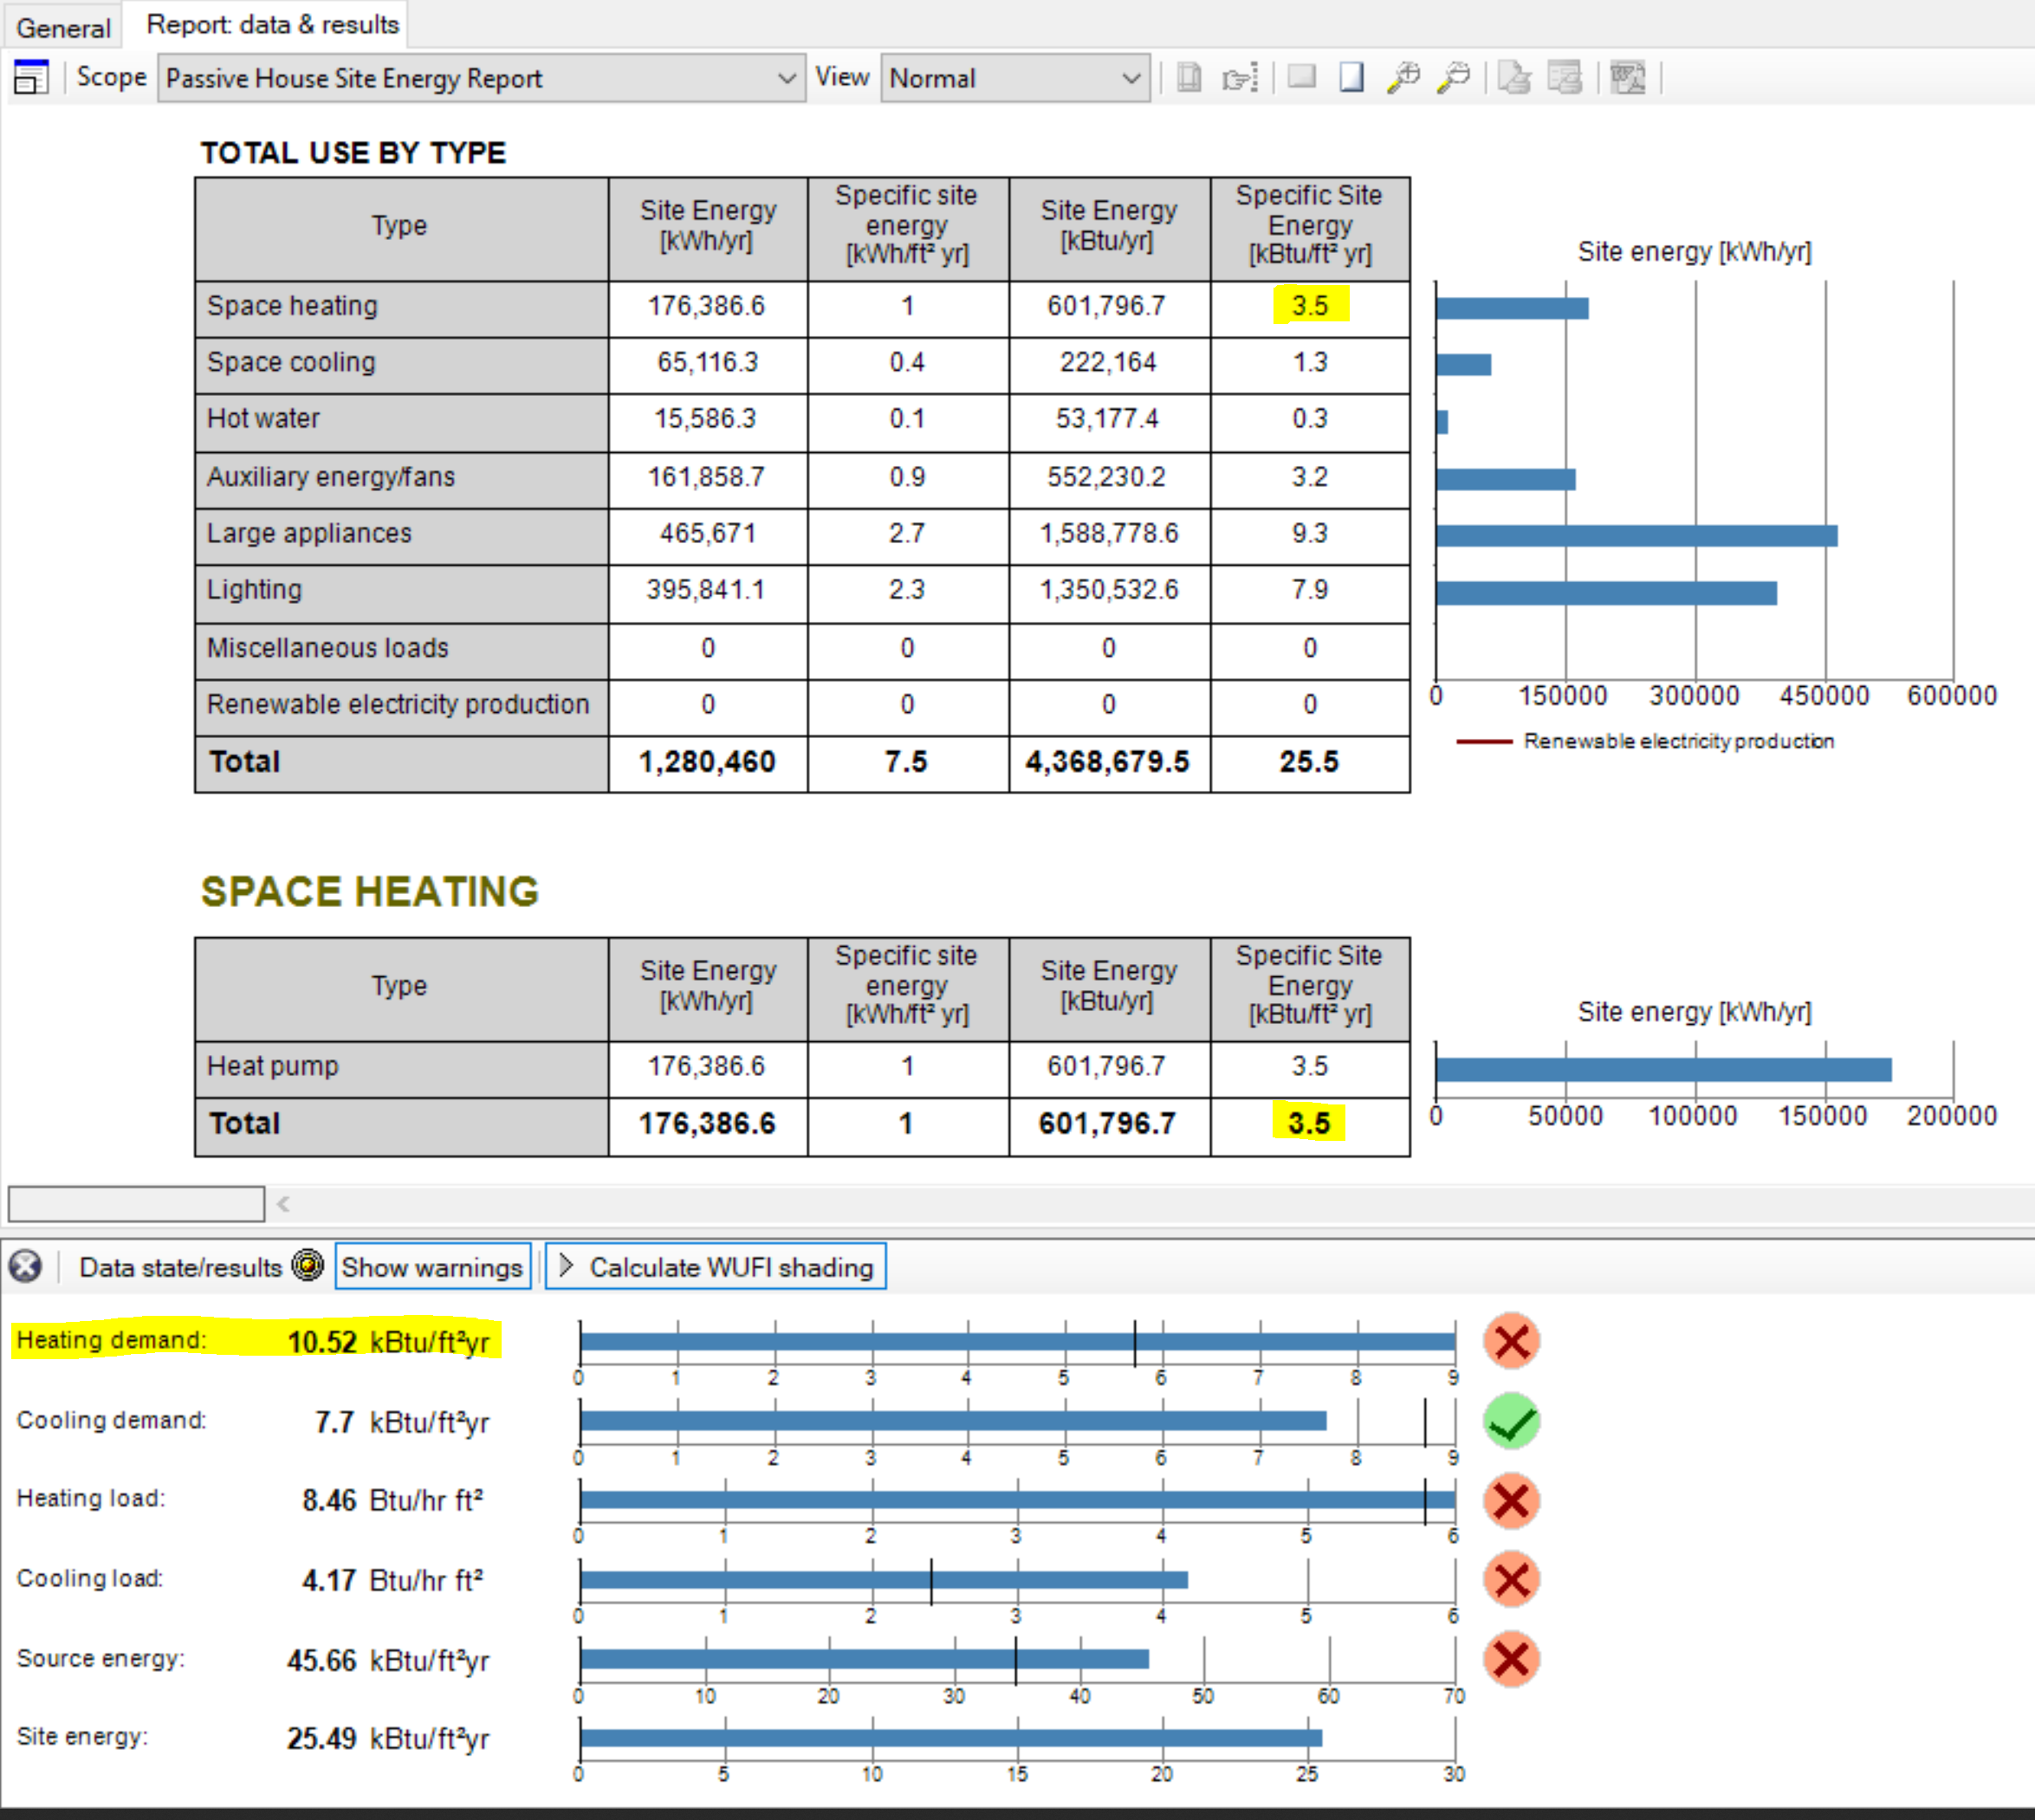Click the portrait page view icon
This screenshot has height=1820, width=2035.
(x=1351, y=77)
